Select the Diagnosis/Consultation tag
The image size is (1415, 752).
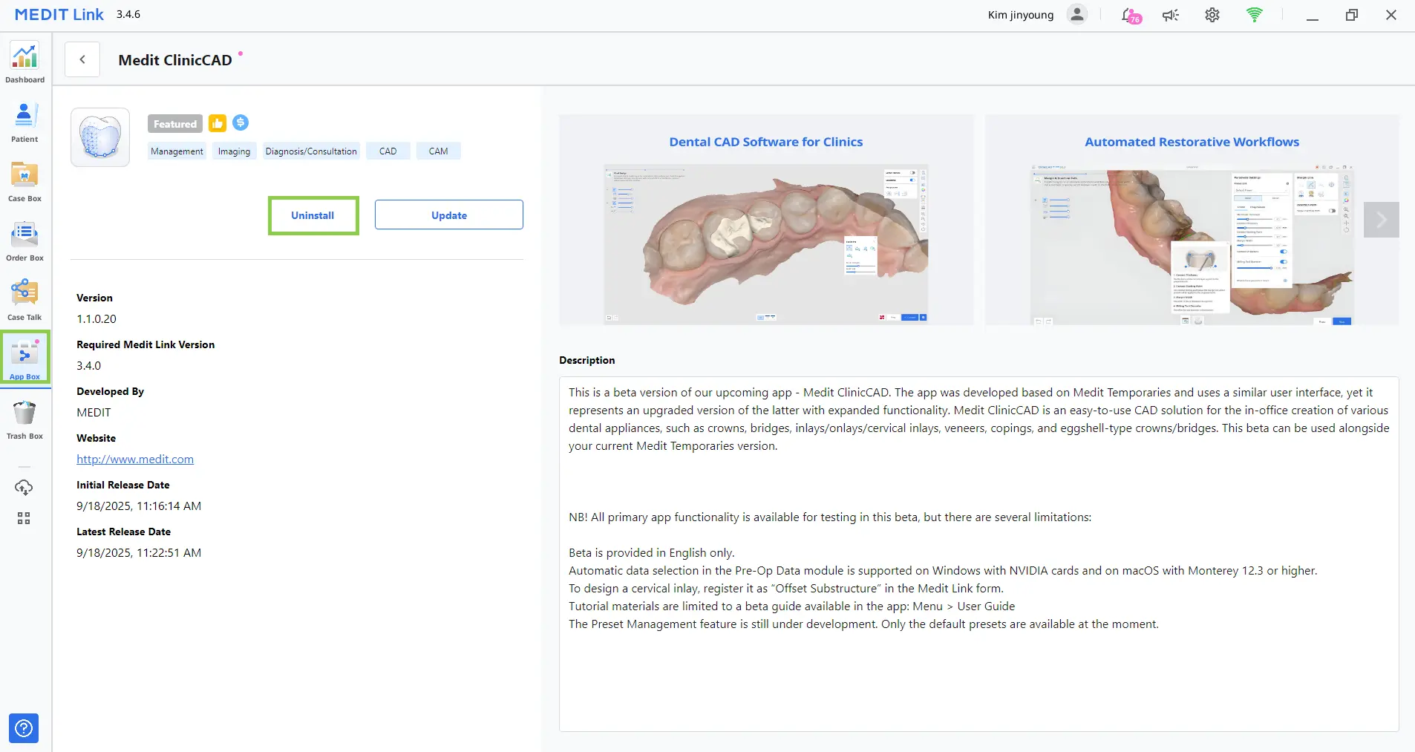tap(311, 151)
